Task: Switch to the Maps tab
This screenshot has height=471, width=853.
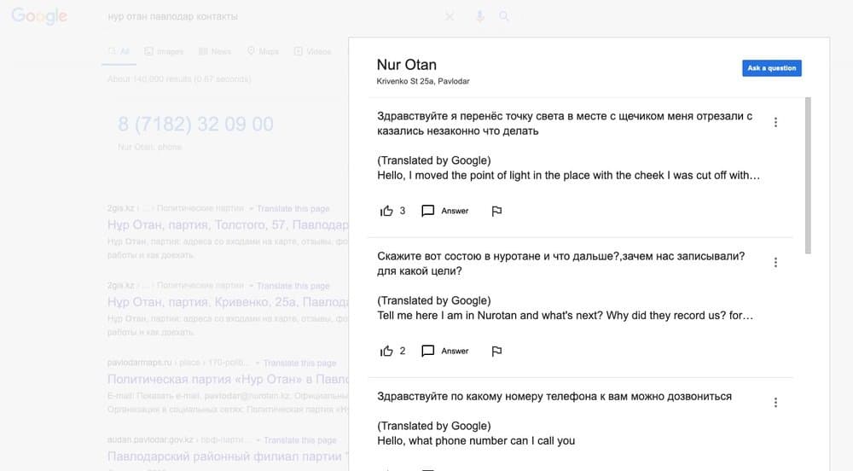Action: pyautogui.click(x=263, y=51)
